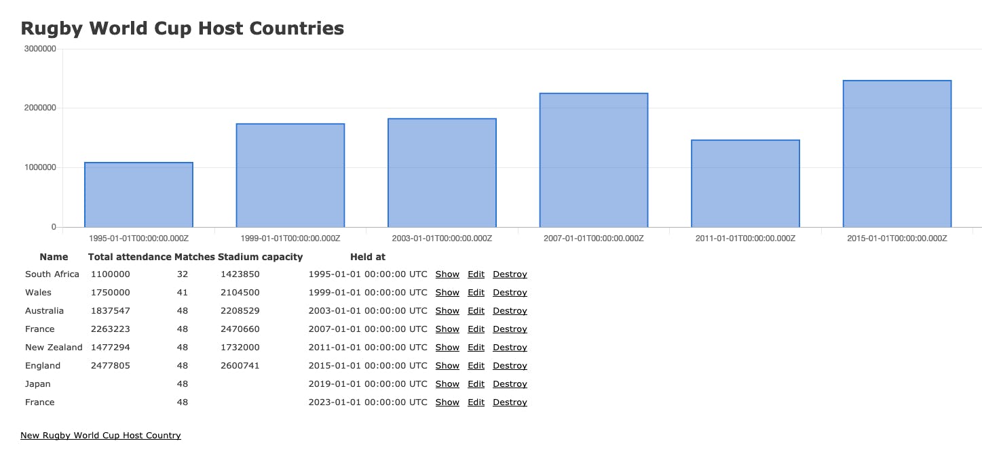Select the 2007 bar in the chart

tap(593, 156)
